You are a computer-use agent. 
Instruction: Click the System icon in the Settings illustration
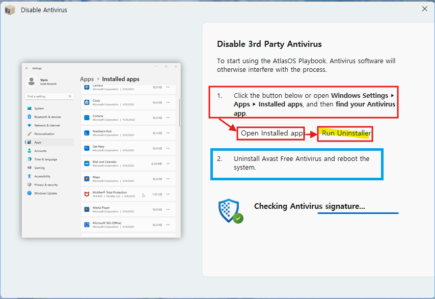pos(30,108)
